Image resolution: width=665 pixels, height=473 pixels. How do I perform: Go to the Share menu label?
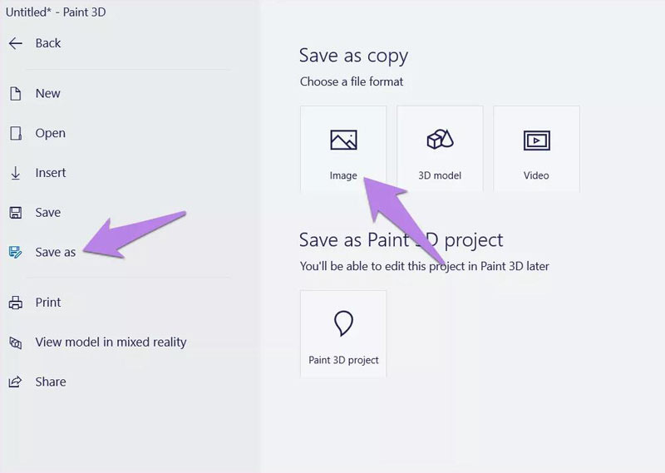(x=51, y=382)
